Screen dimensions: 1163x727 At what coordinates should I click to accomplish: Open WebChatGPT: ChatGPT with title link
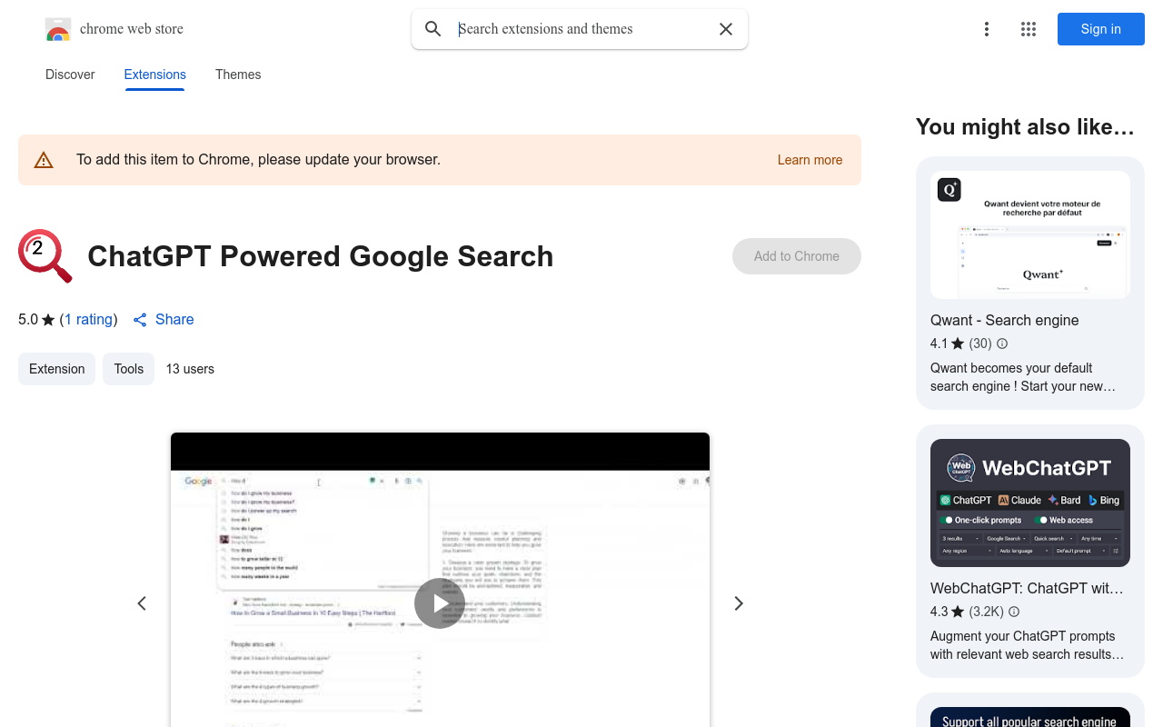point(1027,588)
